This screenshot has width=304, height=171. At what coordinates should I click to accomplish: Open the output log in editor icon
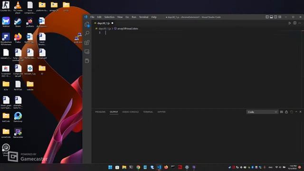[291, 112]
